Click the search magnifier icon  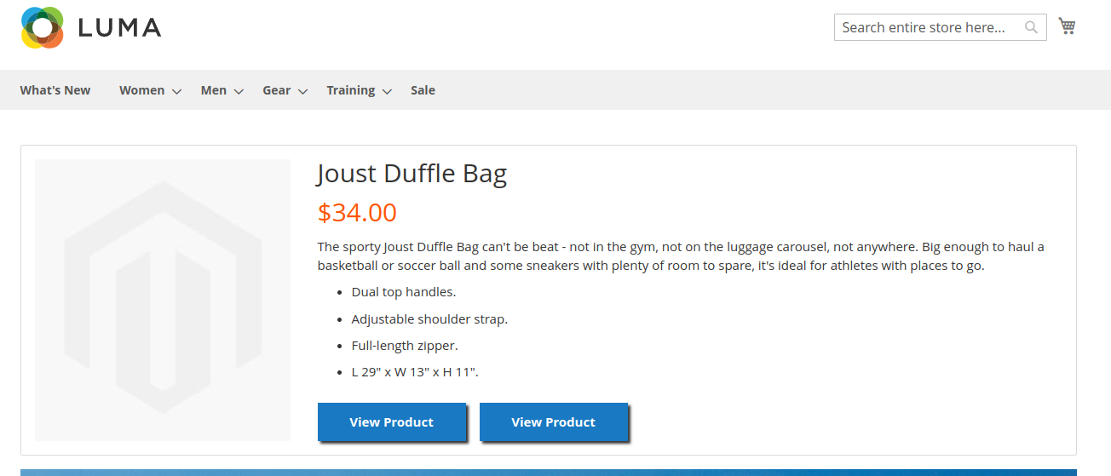coord(1031,27)
